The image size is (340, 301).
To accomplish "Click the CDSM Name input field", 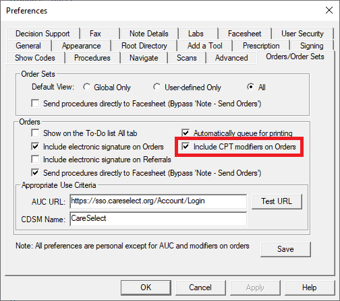I will coord(159,219).
